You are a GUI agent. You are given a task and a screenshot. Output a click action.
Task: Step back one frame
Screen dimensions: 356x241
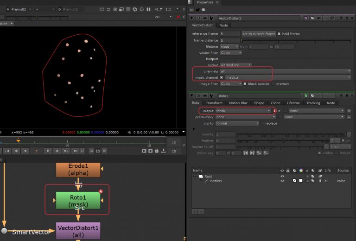coord(16,151)
